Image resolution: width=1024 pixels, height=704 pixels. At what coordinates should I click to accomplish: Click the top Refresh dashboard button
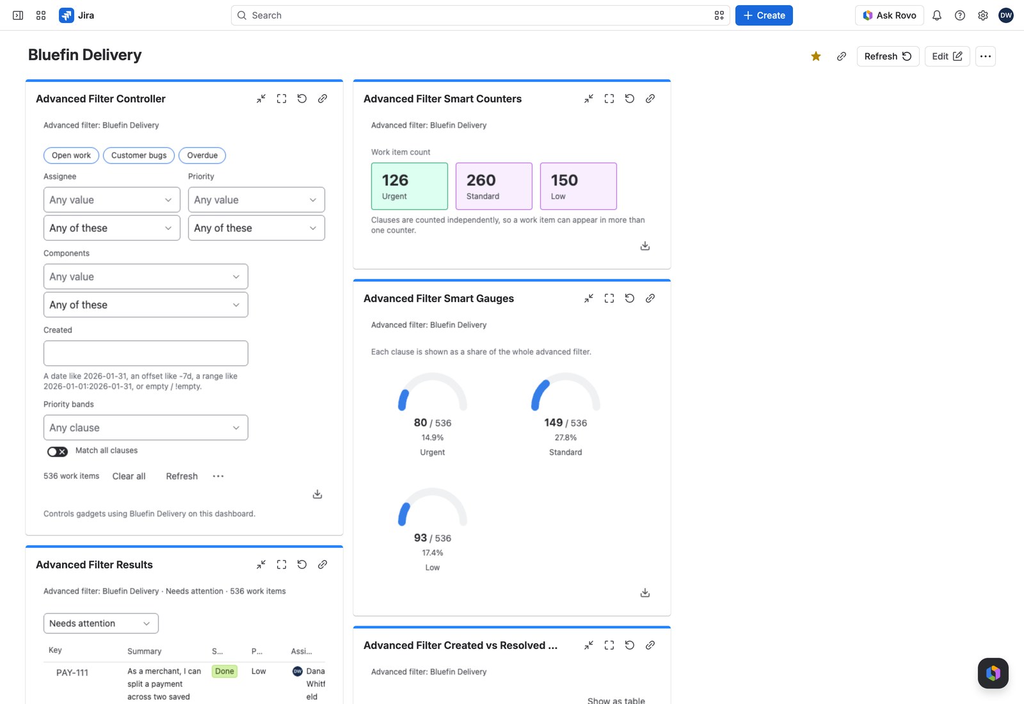click(888, 56)
